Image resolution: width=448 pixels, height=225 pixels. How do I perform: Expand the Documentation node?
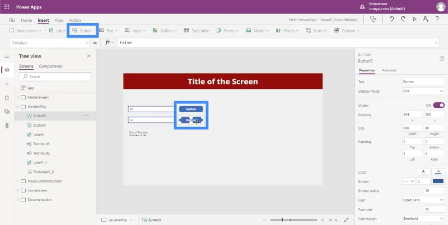(17, 200)
